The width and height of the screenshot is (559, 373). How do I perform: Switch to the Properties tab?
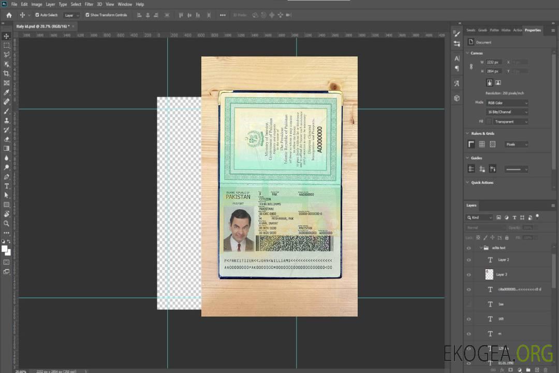[533, 31]
